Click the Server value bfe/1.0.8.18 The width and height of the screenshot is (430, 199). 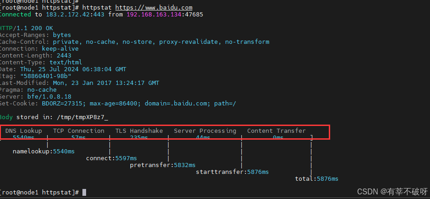tap(49, 96)
